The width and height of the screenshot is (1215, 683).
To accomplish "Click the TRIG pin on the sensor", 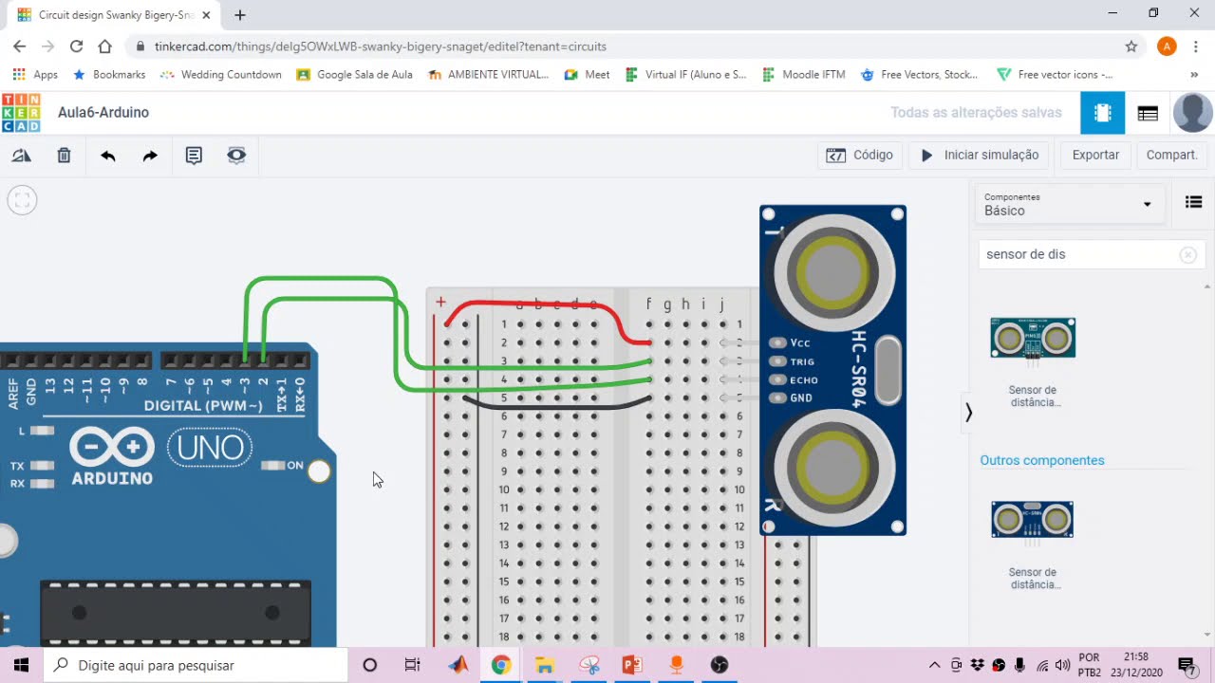I will point(778,361).
